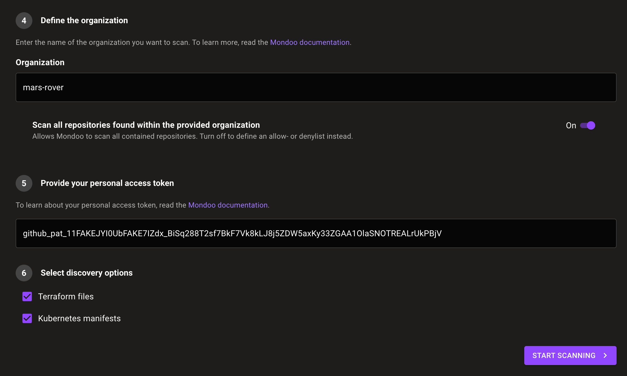Viewport: 627px width, 376px height.
Task: Click the checkmark icon beside Terraform files
Action: point(27,296)
